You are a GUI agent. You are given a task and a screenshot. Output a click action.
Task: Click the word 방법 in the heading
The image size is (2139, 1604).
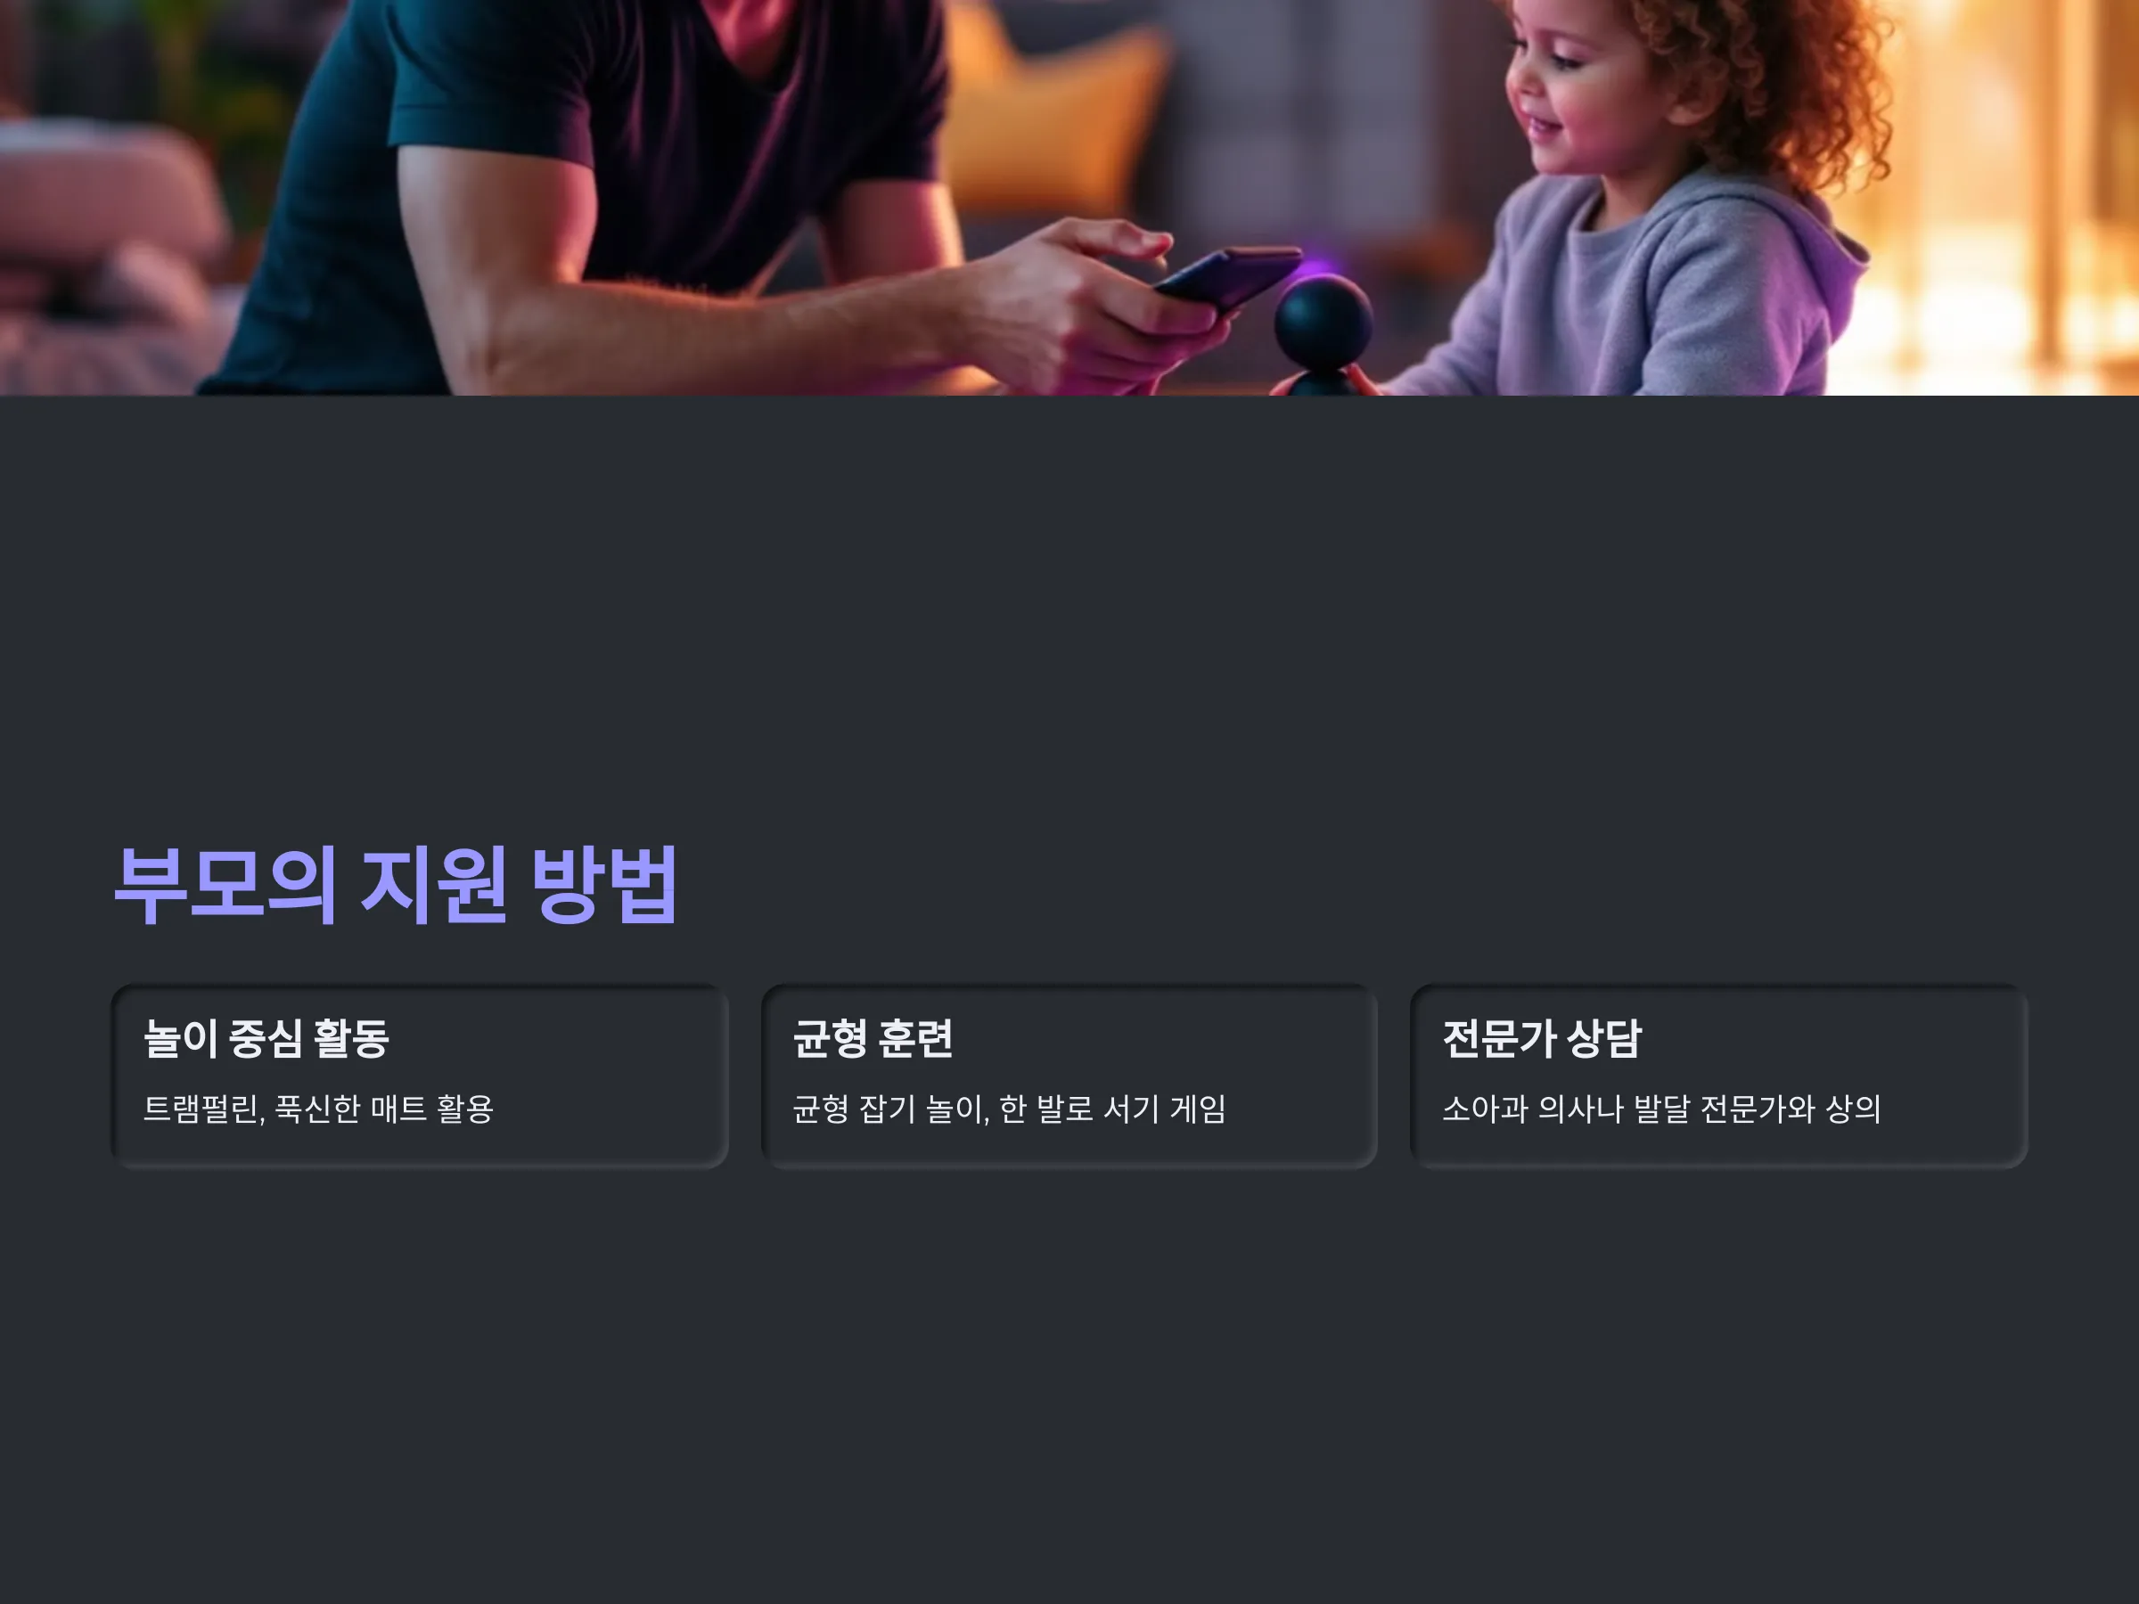[604, 884]
